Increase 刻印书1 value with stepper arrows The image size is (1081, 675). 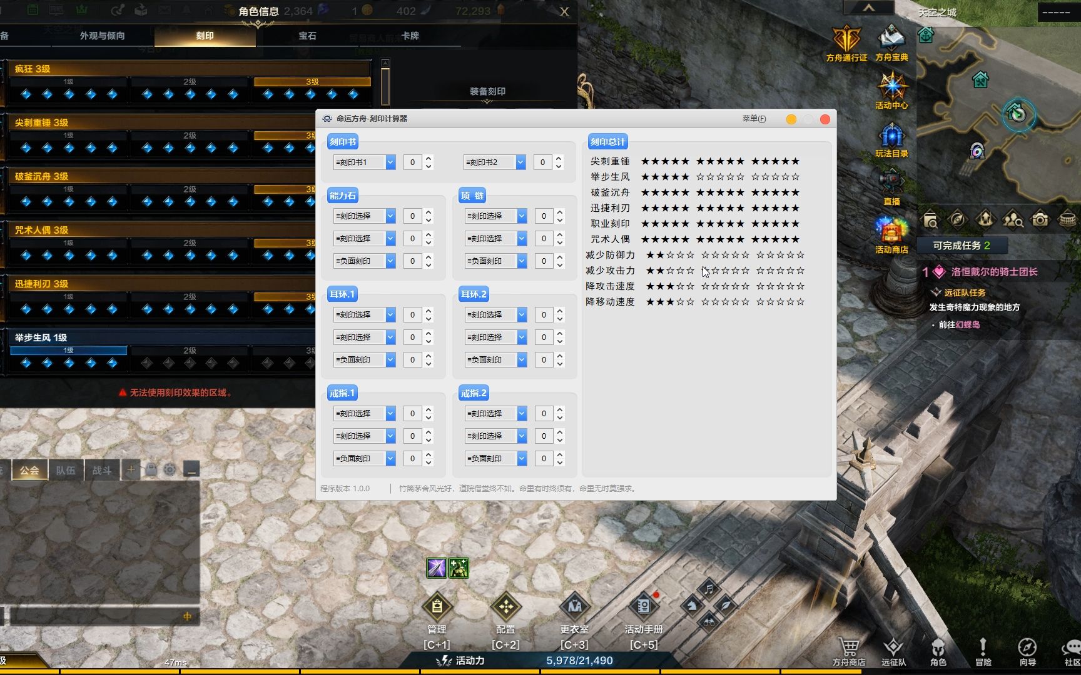429,159
